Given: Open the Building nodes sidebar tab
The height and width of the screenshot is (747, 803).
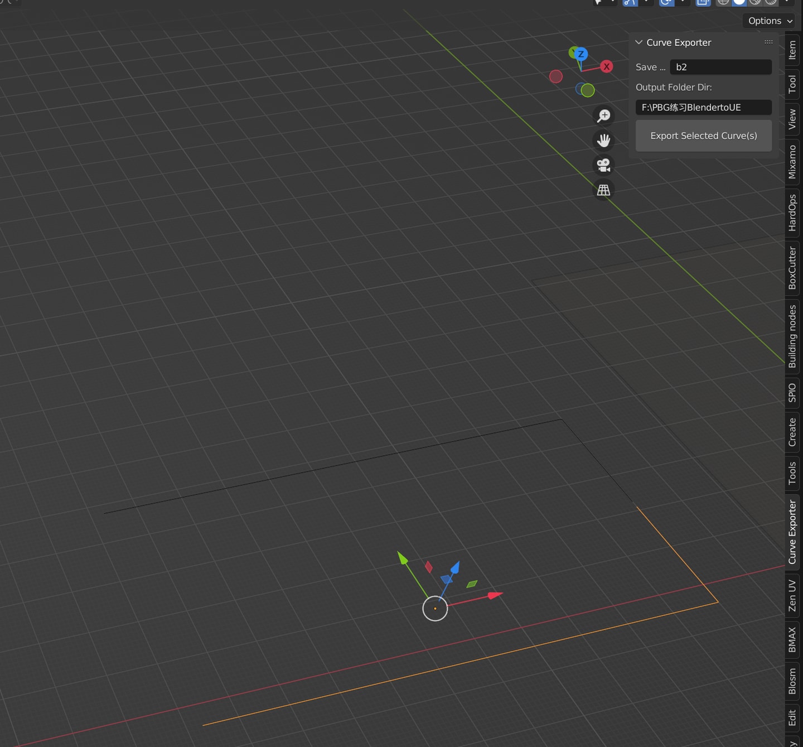Looking at the screenshot, I should point(792,336).
